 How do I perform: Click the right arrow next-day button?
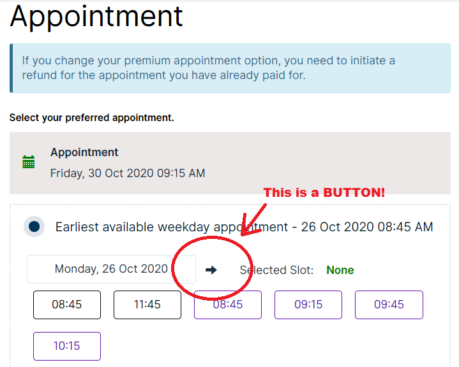coord(211,270)
